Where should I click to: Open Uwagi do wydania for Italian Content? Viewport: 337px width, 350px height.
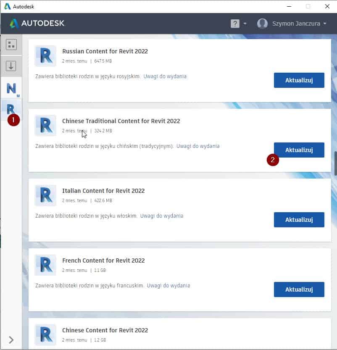[162, 216]
